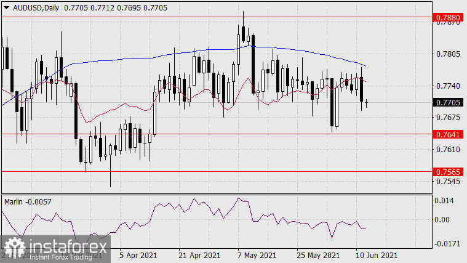The width and height of the screenshot is (467, 263).
Task: Select the red horizontal line at 0.7565
Action: click(x=215, y=171)
